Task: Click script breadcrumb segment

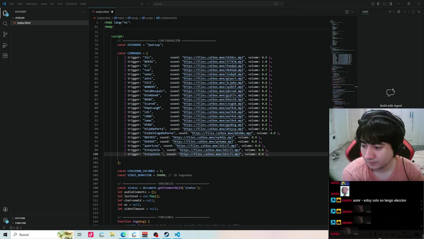Action: 149,18
